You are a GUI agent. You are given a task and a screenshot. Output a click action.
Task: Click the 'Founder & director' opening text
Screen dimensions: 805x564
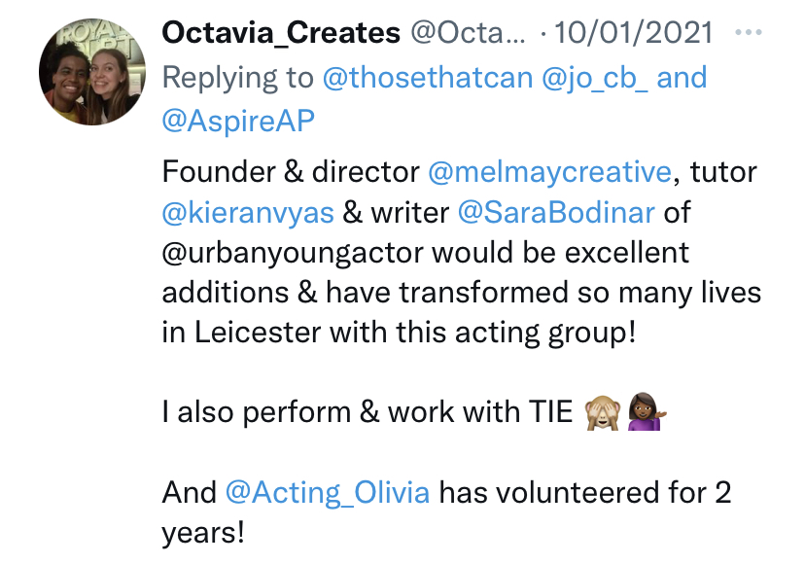[290, 173]
